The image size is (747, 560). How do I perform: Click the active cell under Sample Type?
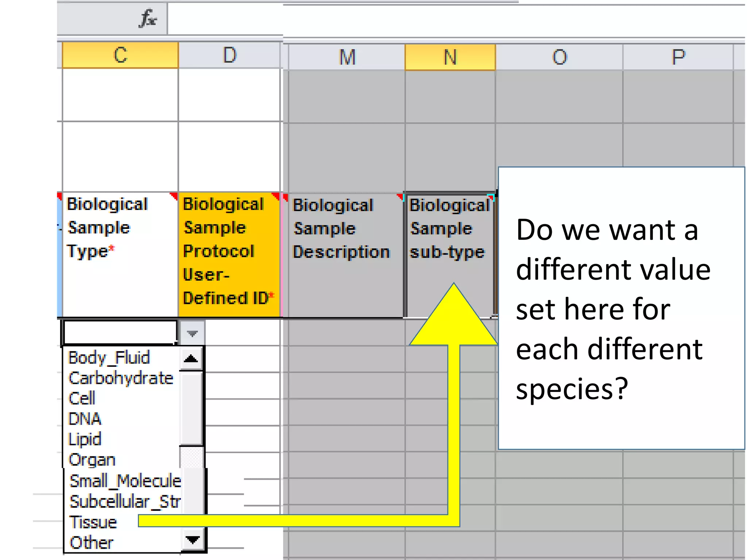point(120,332)
